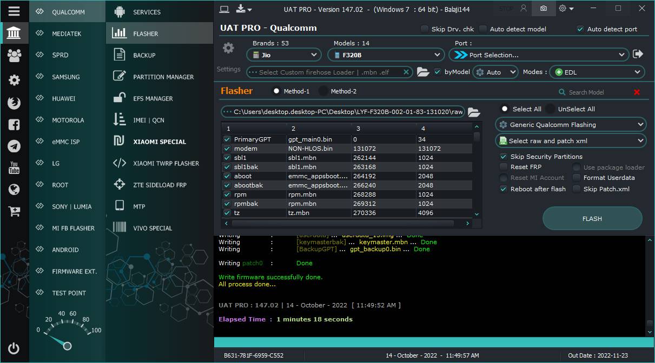Image resolution: width=655 pixels, height=363 pixels.
Task: Select QUALCOMM in the platform list
Action: click(x=68, y=12)
